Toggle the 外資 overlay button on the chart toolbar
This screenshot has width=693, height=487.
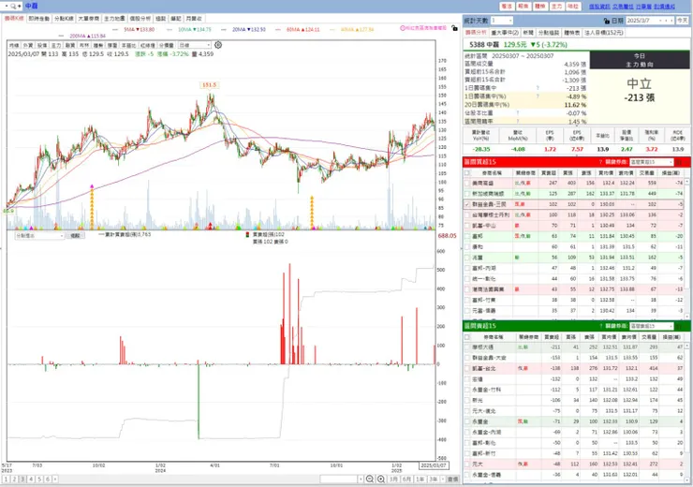click(x=28, y=45)
